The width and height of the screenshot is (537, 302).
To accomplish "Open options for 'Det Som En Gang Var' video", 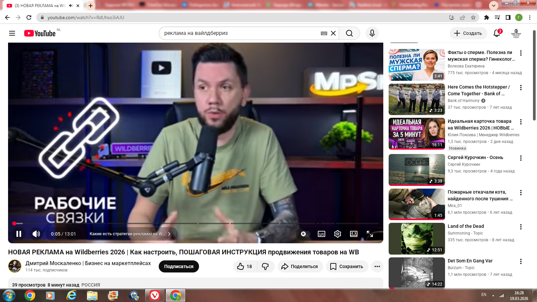I will coord(521,261).
